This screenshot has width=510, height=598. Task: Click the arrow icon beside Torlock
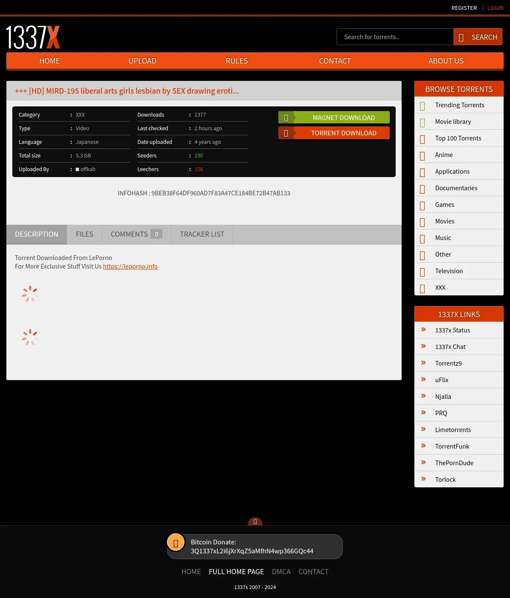click(423, 479)
